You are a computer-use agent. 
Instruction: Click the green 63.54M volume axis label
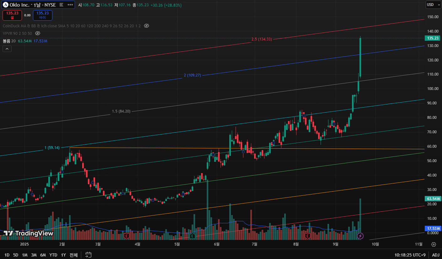[433, 199]
